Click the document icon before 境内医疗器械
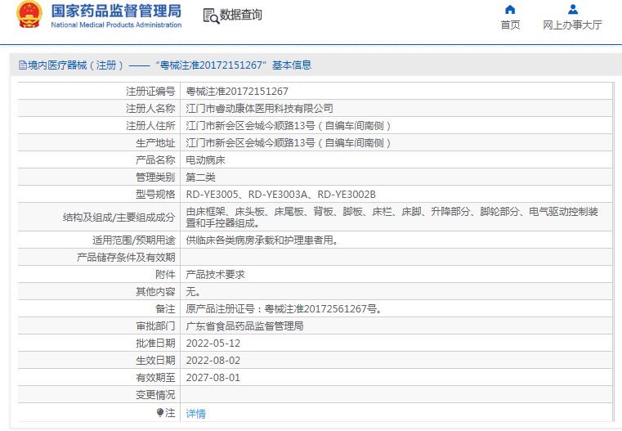This screenshot has width=622, height=431. 23,65
